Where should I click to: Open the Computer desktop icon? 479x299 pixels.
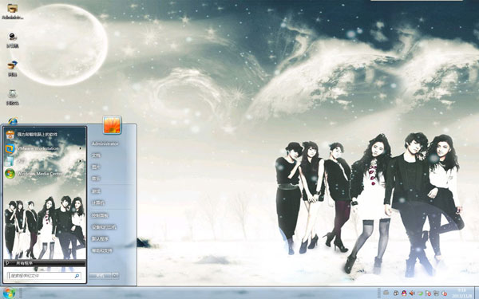13,41
